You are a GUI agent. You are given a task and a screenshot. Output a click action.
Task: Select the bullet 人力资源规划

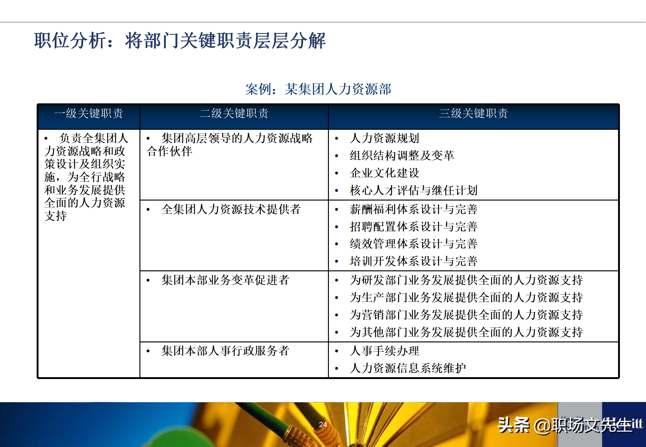pos(384,138)
